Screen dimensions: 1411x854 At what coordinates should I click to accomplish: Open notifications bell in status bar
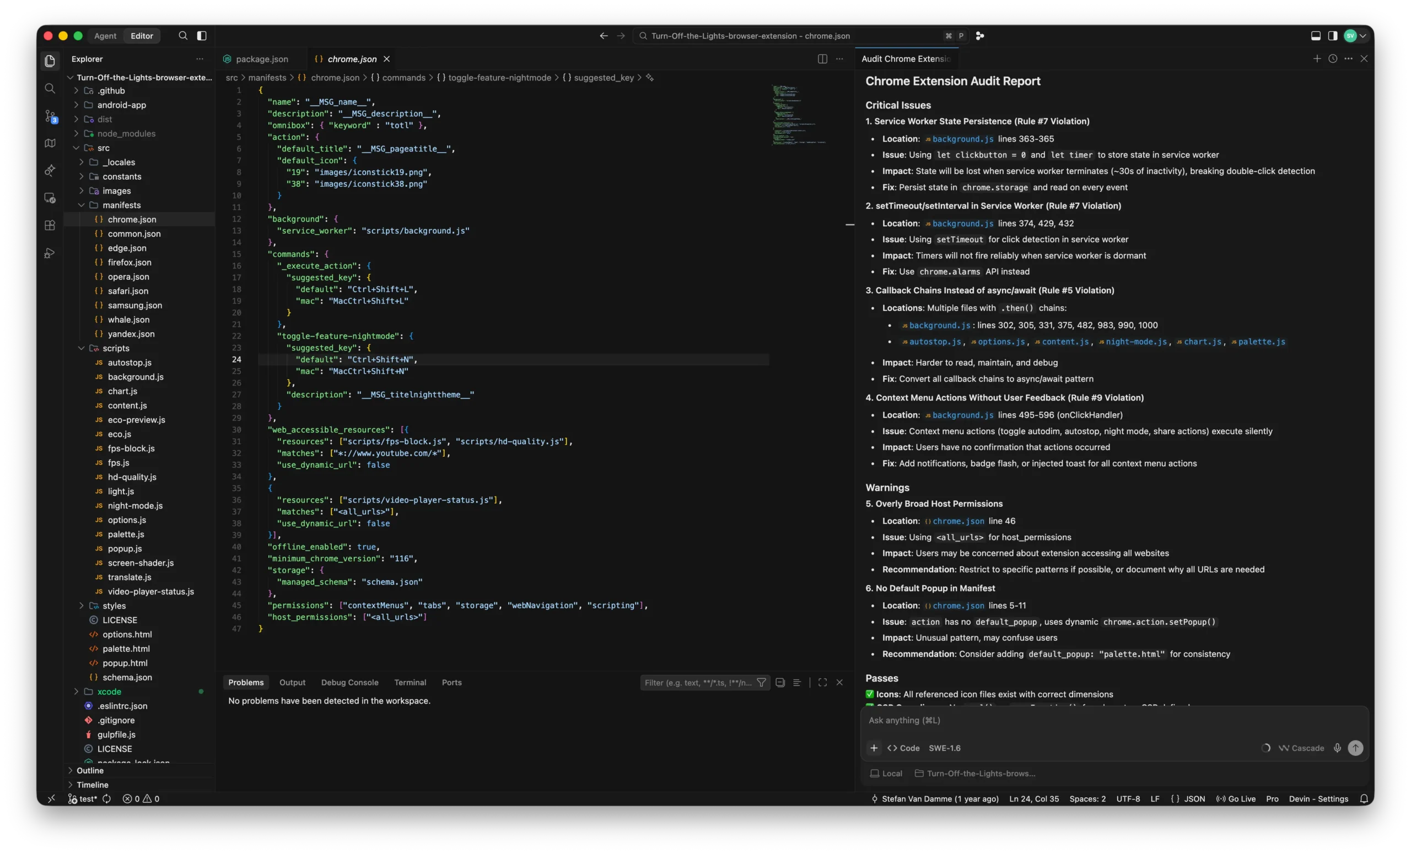pos(1364,798)
